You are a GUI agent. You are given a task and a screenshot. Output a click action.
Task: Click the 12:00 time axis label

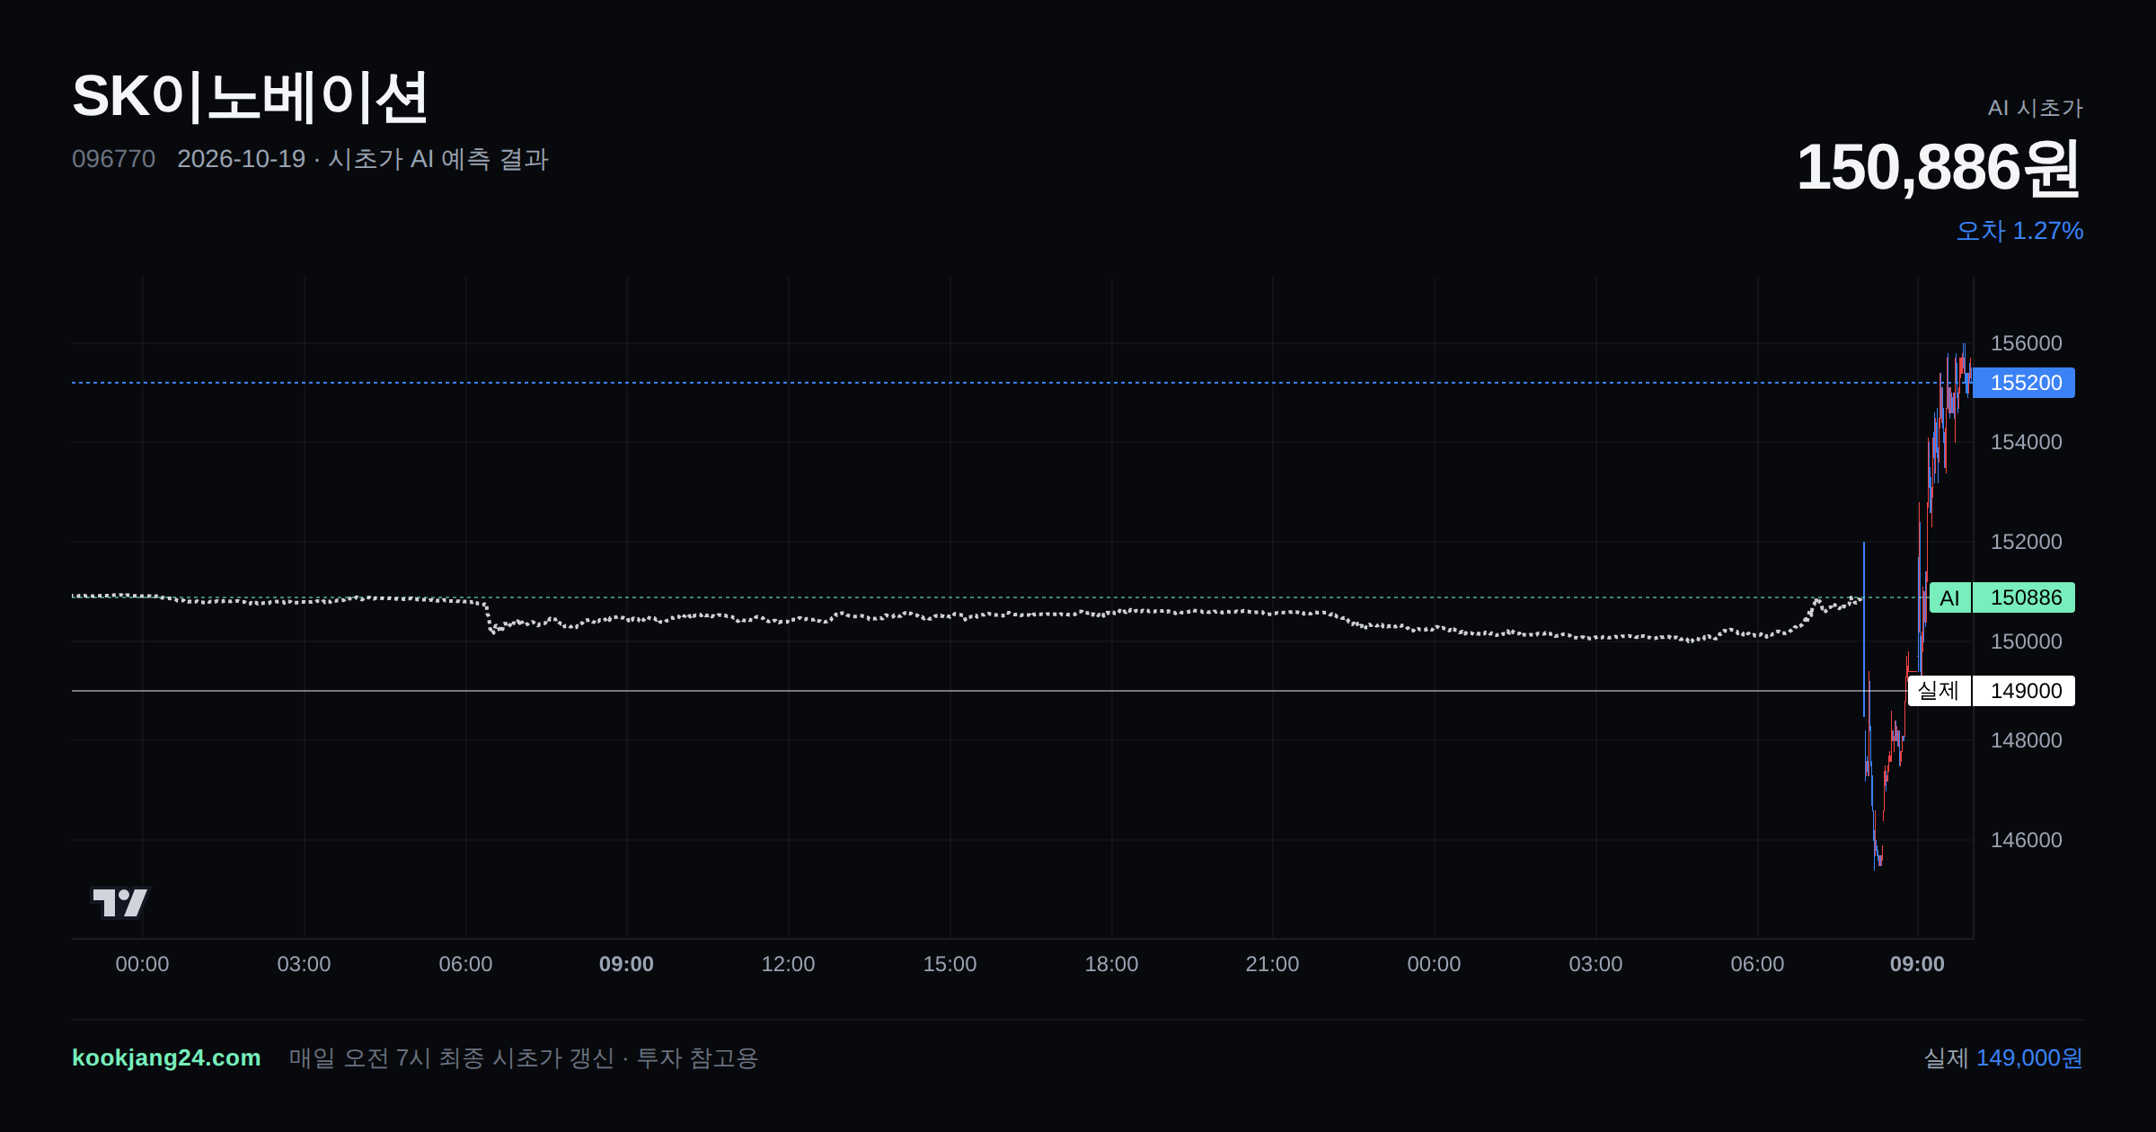(788, 964)
